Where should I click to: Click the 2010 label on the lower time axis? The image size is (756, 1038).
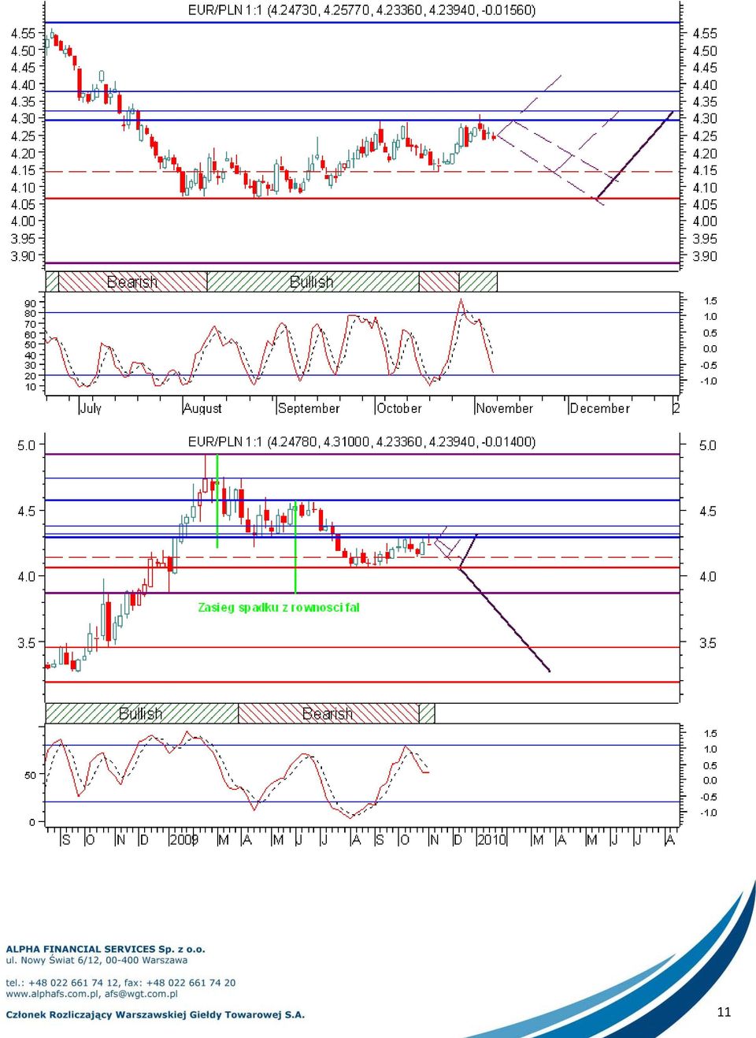point(492,840)
